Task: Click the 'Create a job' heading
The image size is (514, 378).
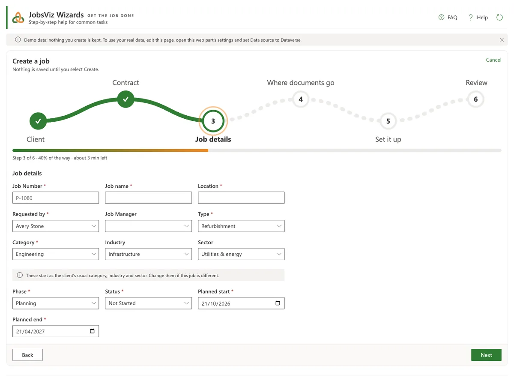Action: 31,61
